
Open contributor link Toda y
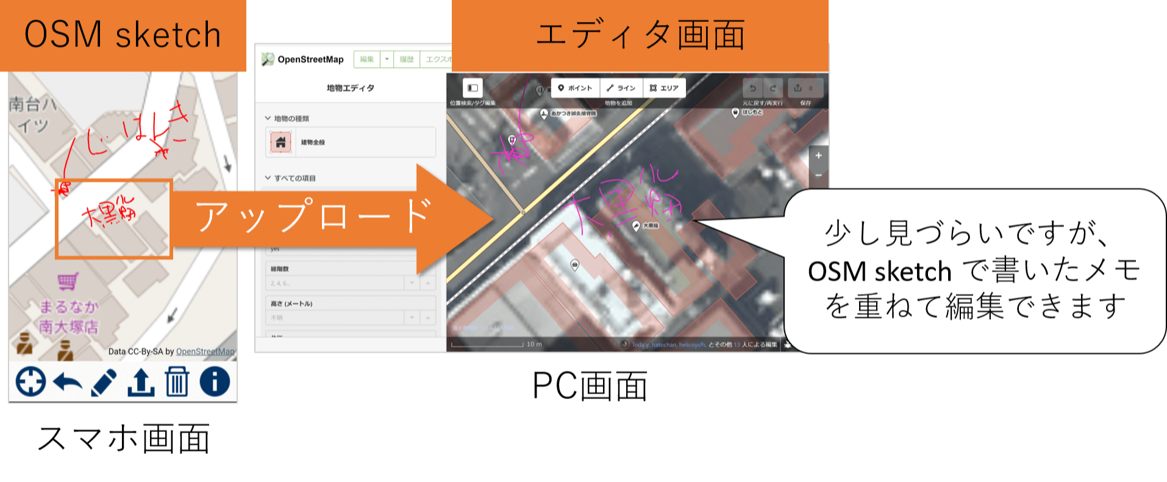click(x=640, y=345)
